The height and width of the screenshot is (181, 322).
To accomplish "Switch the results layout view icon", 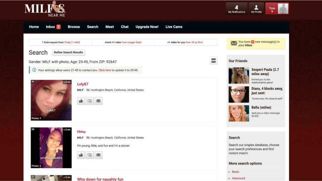I will 214,61.
